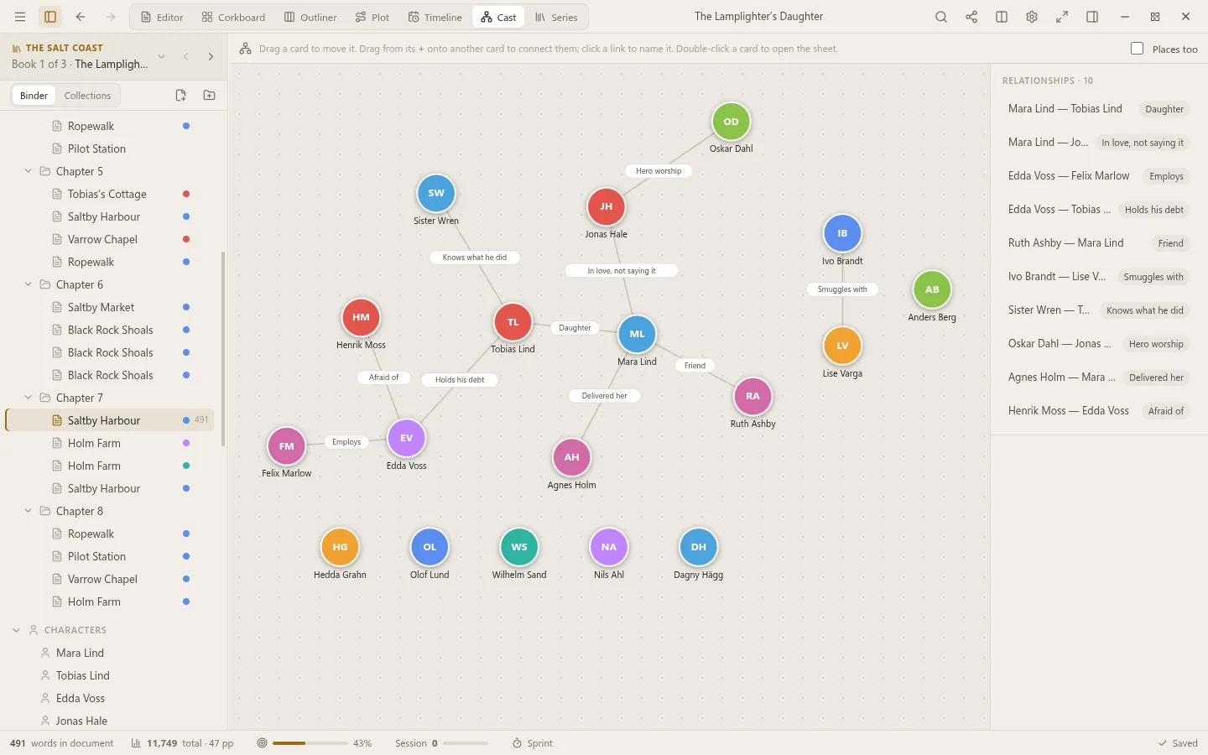This screenshot has width=1208, height=755.
Task: Enter fullscreen with the expand arrows icon
Action: tap(1062, 17)
